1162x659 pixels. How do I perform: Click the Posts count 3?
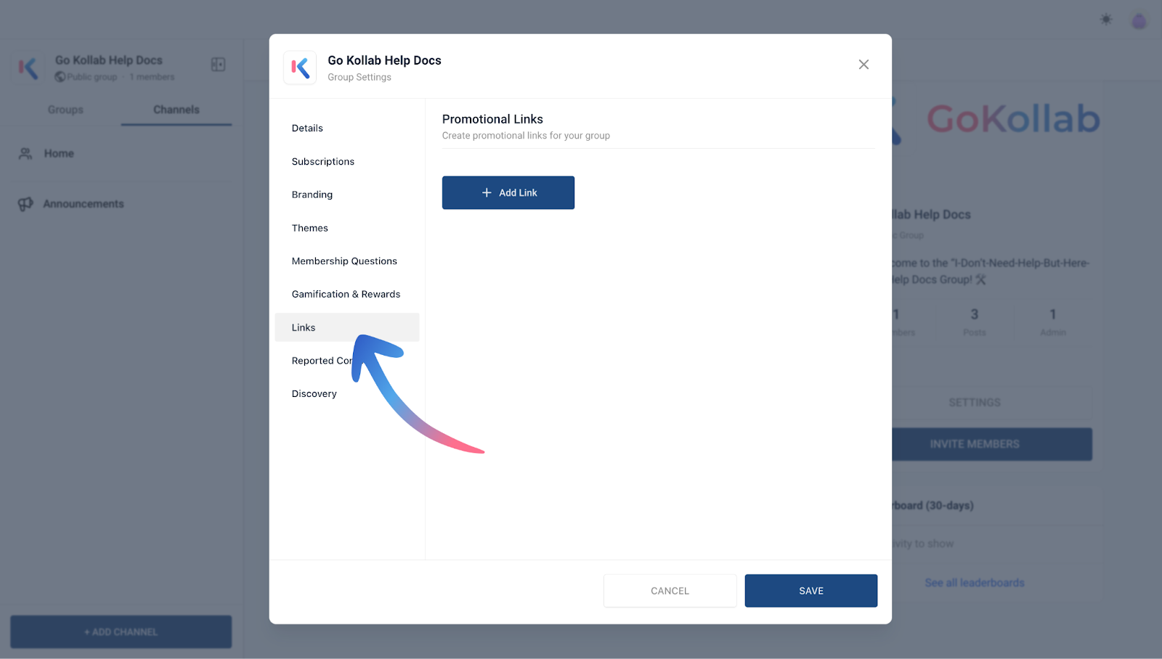coord(975,314)
